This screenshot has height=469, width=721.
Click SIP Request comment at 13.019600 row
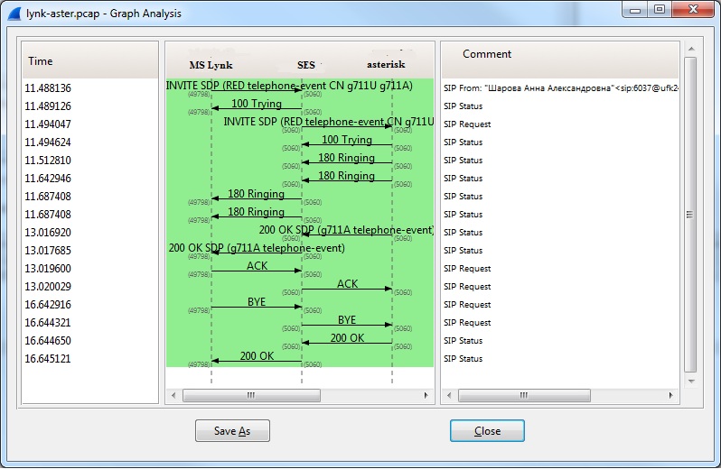(x=467, y=269)
